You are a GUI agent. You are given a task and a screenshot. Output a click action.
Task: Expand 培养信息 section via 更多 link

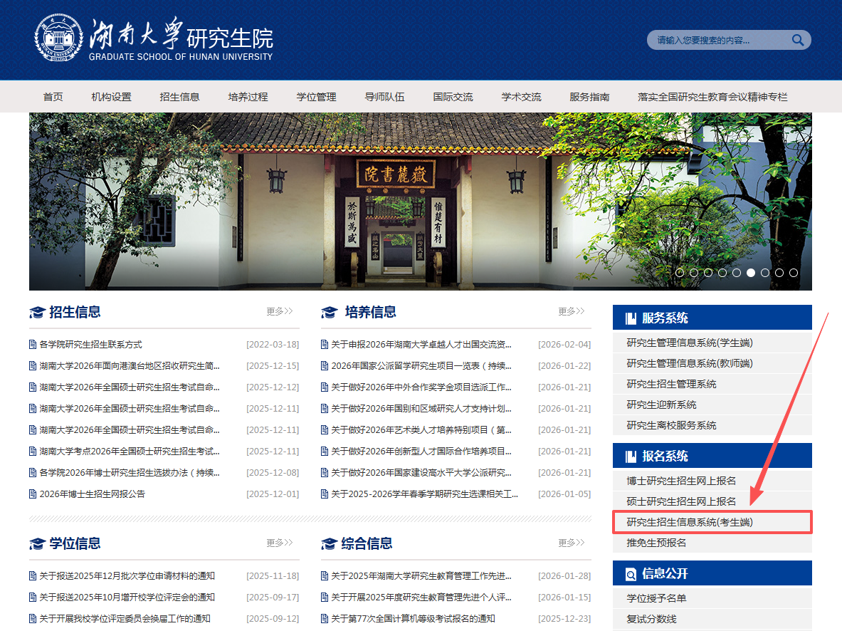571,311
